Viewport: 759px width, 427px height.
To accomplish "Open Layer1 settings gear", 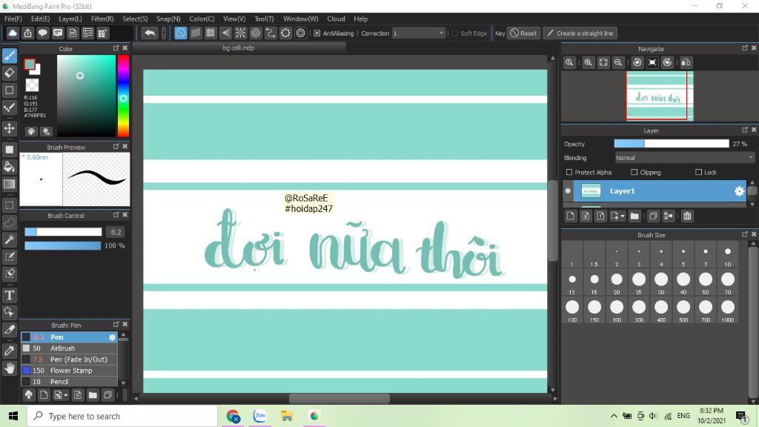I will pos(739,191).
